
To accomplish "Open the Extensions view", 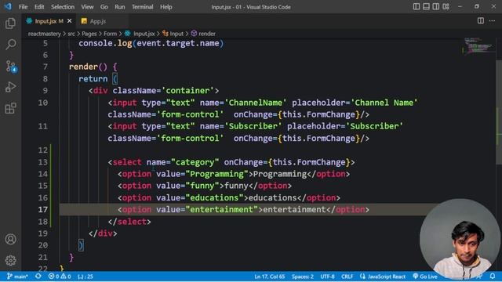I will click(x=10, y=108).
